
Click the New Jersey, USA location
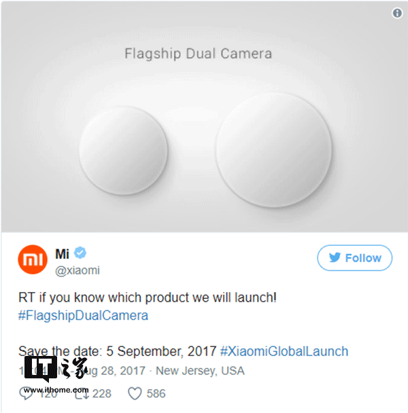tap(200, 371)
